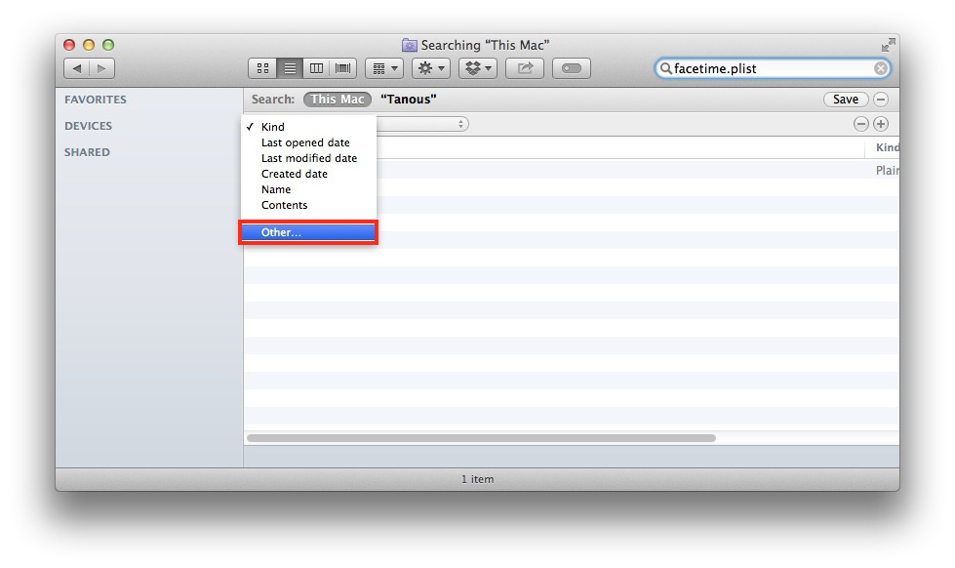Click the FAVORITES sidebar heading
955x568 pixels.
(x=96, y=100)
